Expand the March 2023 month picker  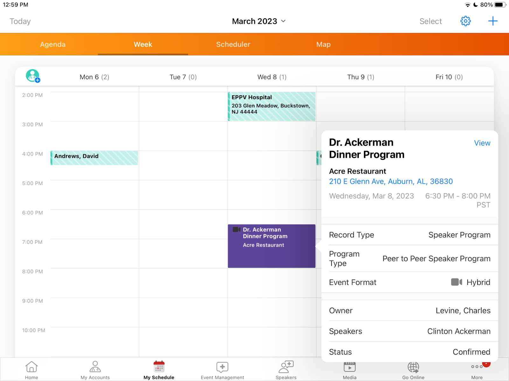[x=259, y=21]
